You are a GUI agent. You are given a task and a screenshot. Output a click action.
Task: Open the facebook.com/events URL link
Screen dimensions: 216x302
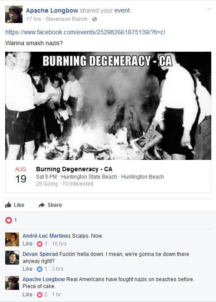coord(85,32)
